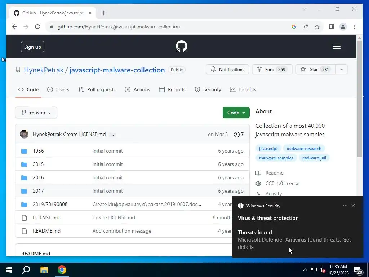Click the page vertical scrollbar thumb
This screenshot has height=277, width=369.
tap(359, 99)
